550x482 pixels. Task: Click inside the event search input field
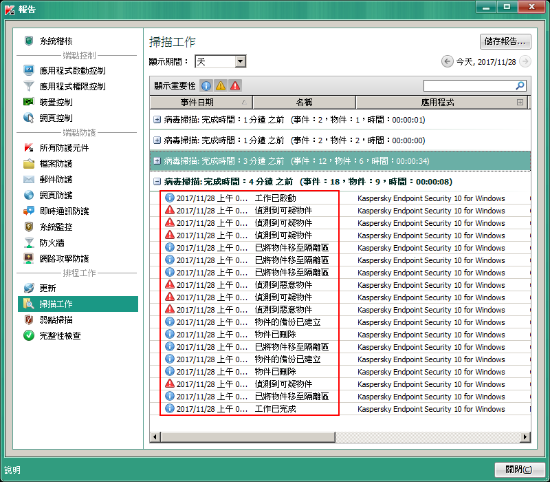467,86
